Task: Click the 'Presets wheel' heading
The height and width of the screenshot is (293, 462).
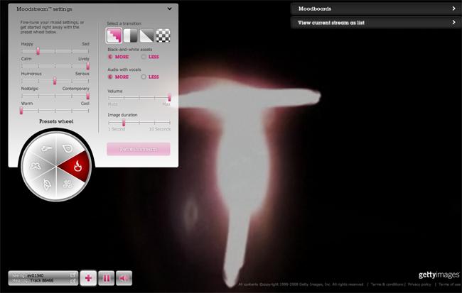Action: pos(56,121)
